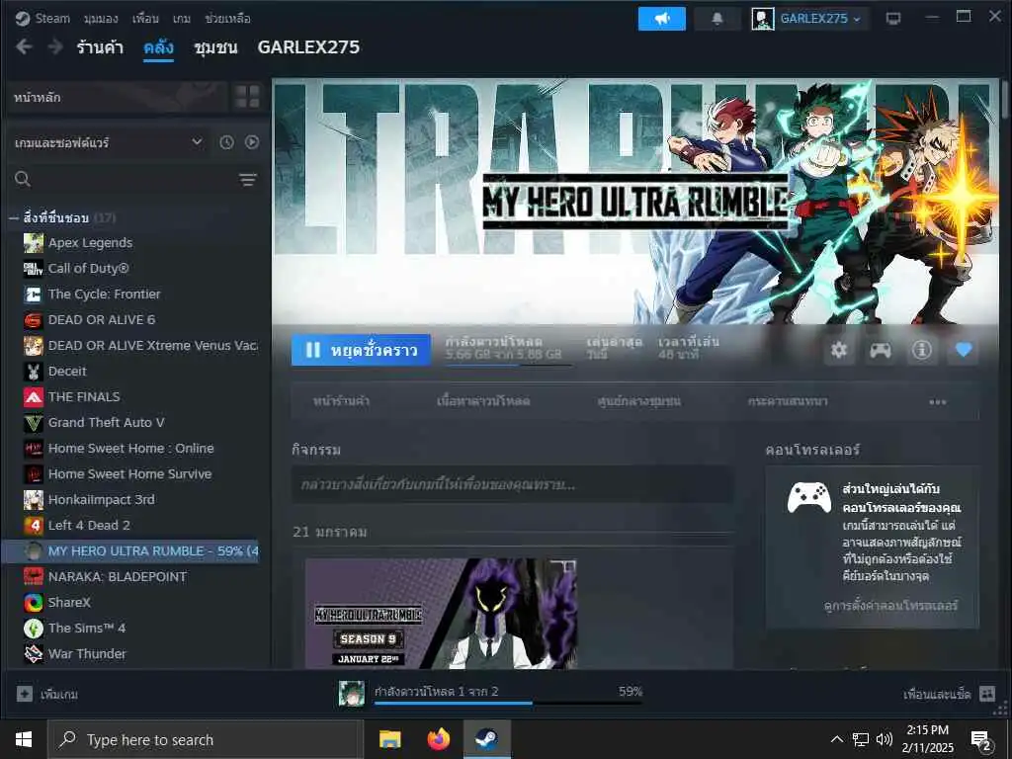Viewport: 1012px width, 759px height.
Task: Open the ชุมชน community tab
Action: coord(215,47)
